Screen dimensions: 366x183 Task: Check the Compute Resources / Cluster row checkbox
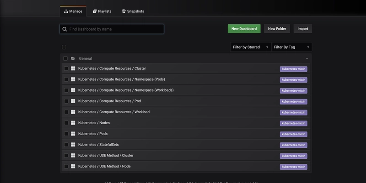coord(66,68)
